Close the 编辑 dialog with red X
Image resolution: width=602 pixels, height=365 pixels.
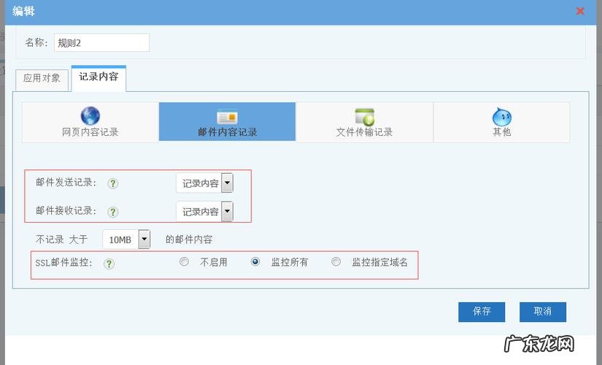[x=580, y=11]
